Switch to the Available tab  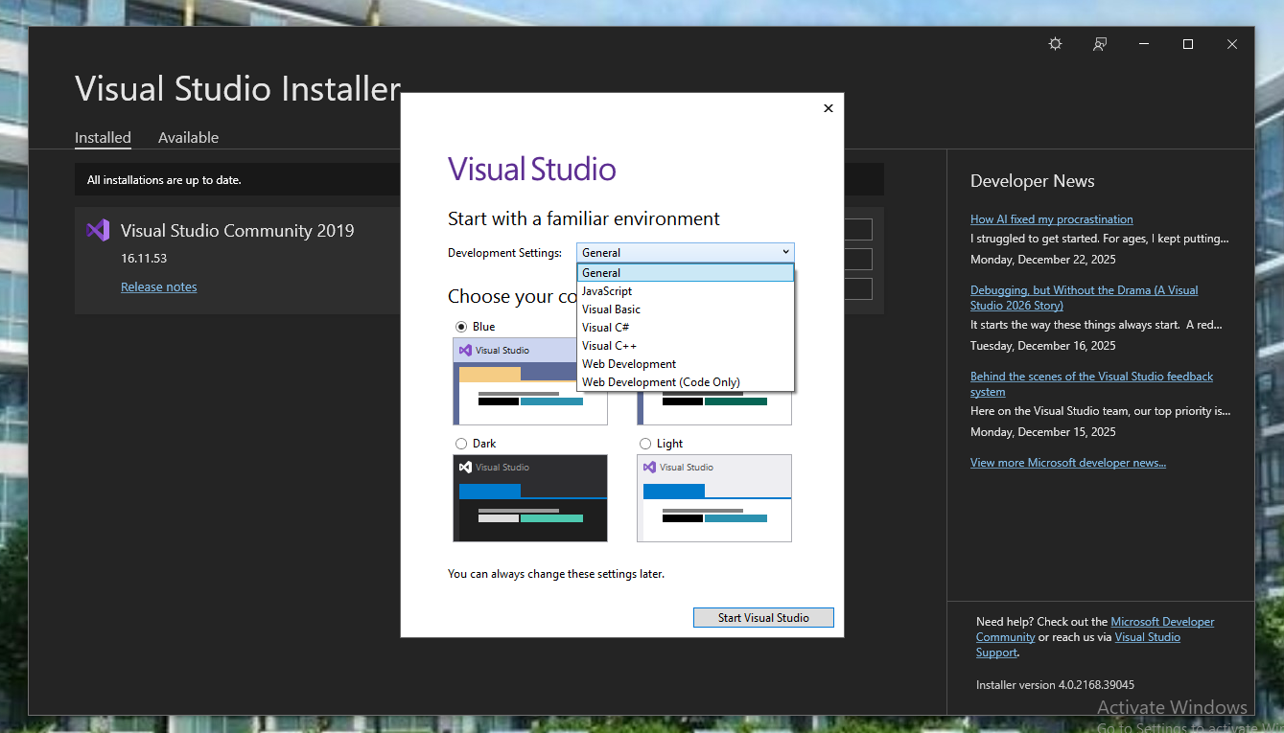[188, 137]
